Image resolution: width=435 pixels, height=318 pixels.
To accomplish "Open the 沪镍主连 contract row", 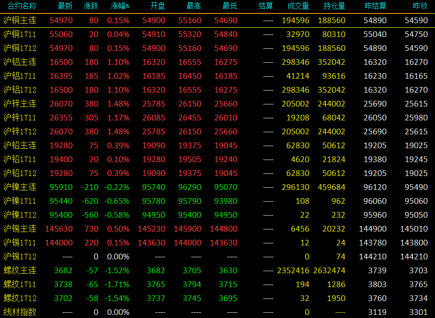I will [x=217, y=187].
